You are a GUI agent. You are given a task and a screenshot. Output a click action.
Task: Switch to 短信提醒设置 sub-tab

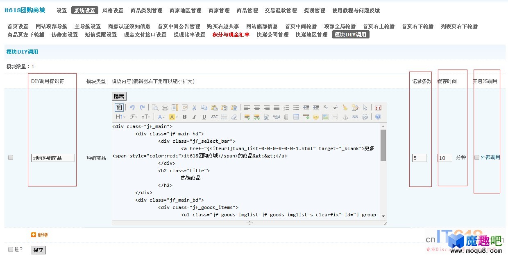101,35
